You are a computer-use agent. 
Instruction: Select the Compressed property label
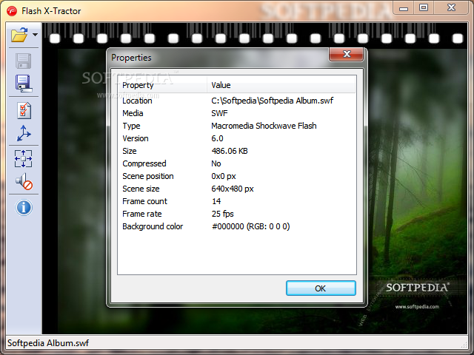click(x=144, y=163)
